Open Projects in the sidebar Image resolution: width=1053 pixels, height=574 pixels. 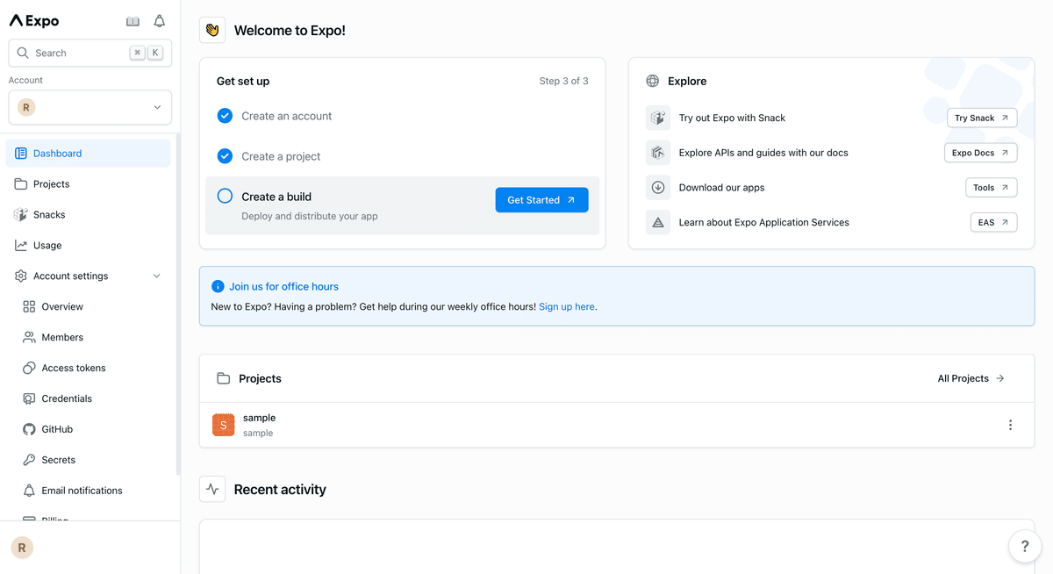tap(51, 183)
